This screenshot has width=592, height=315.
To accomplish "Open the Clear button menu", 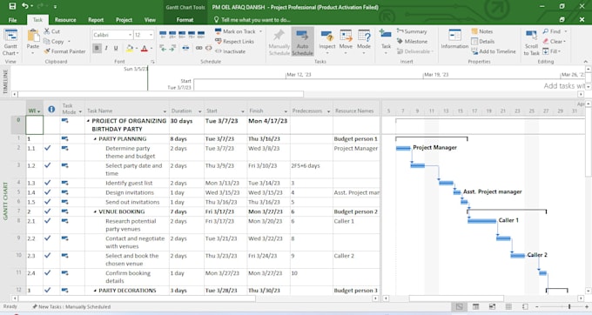I will [x=555, y=41].
